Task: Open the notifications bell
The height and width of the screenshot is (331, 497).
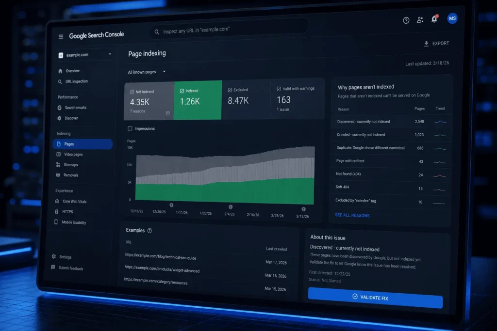Action: 434,19
